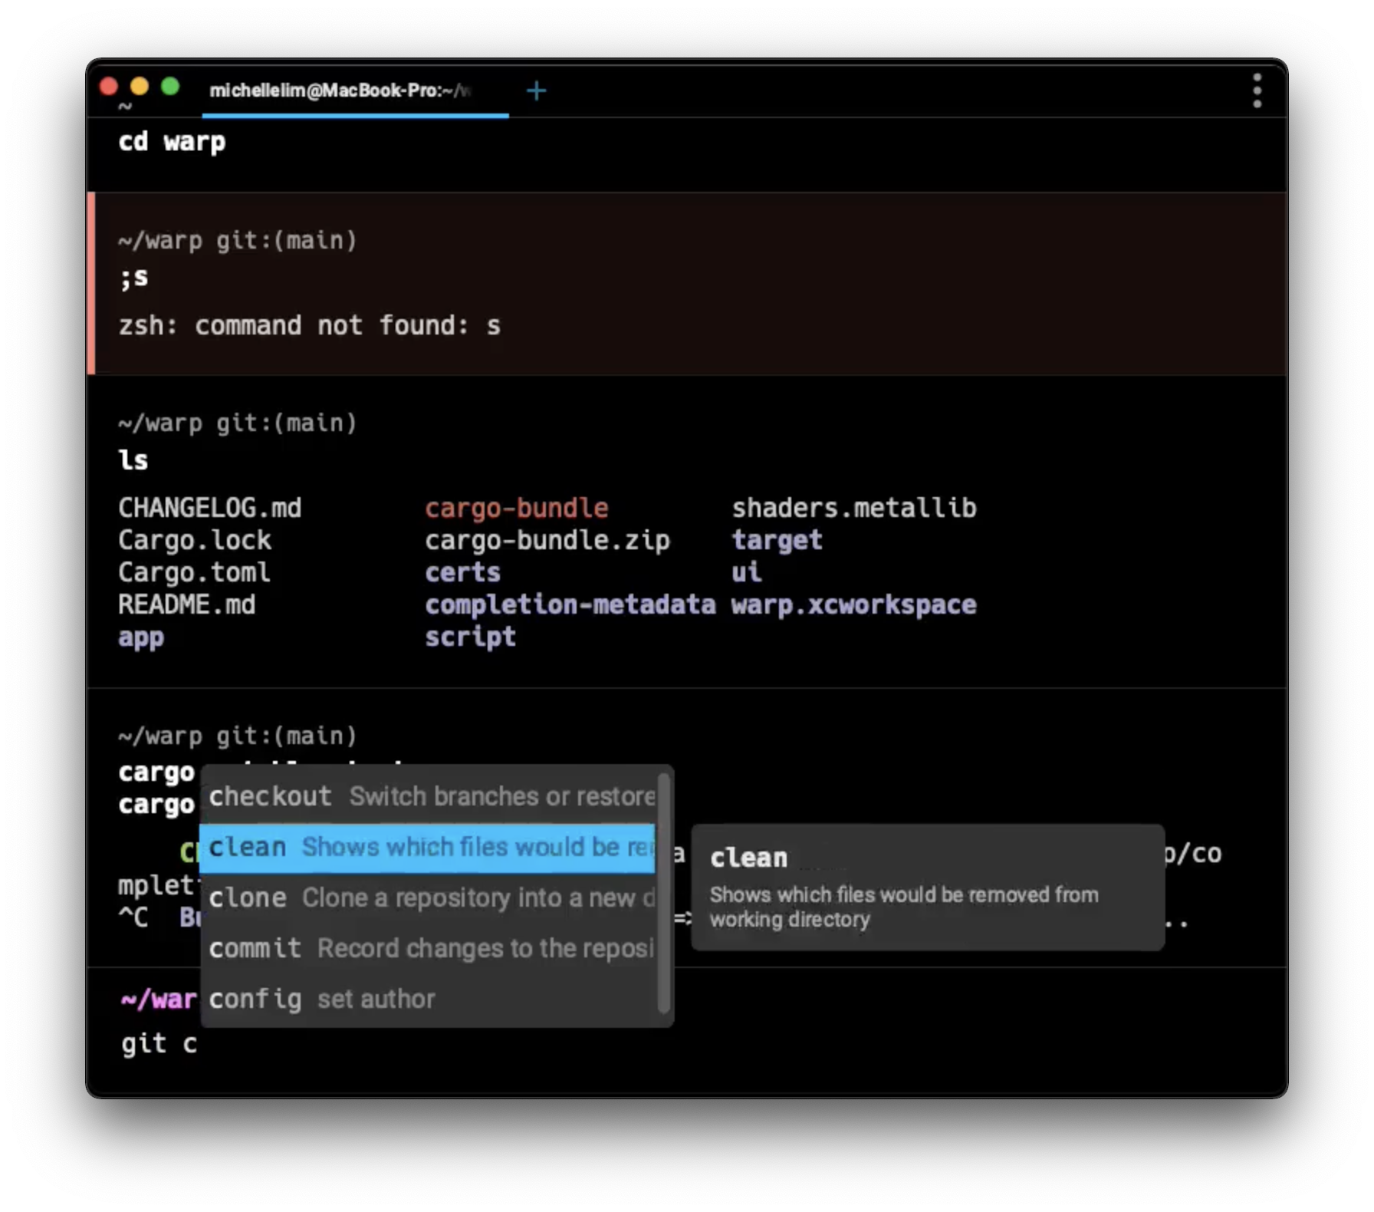Screen dimensions: 1374x1212
Task: Click the git c command input line
Action: point(159,1045)
